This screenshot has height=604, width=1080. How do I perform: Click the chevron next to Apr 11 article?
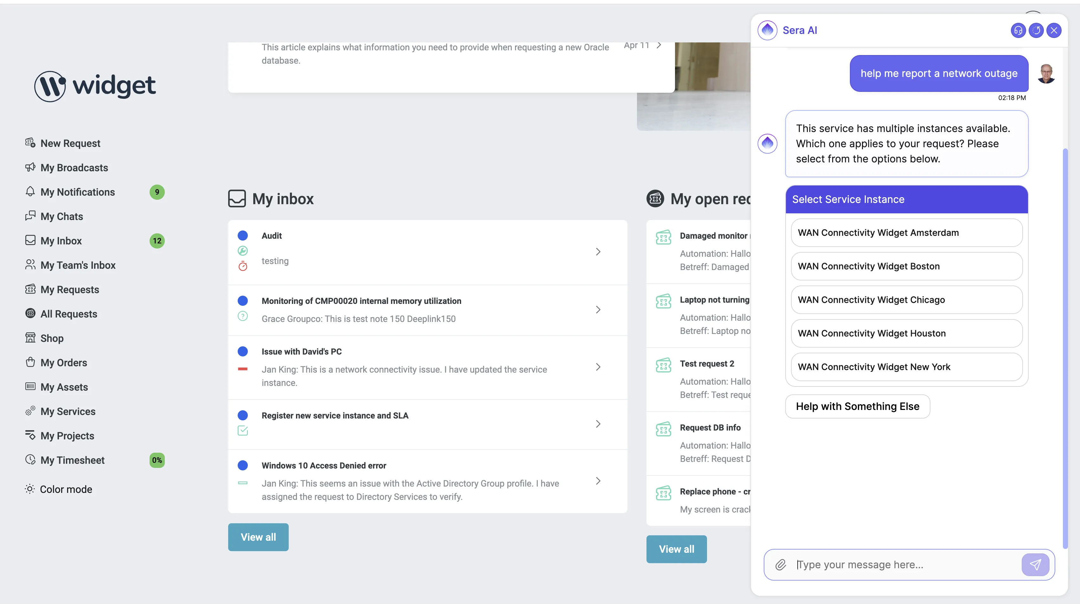coord(659,45)
